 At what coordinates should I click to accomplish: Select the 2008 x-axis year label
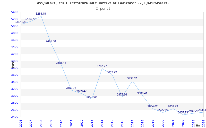click(x=41, y=123)
